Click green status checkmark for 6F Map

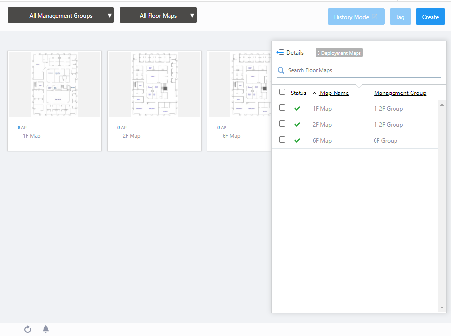coord(297,141)
